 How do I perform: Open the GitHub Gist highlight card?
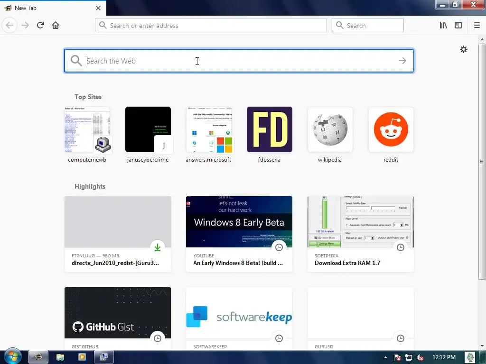118,319
